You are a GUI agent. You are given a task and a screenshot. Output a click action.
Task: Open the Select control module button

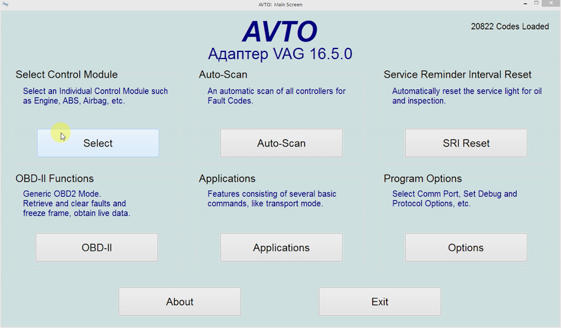click(x=98, y=143)
